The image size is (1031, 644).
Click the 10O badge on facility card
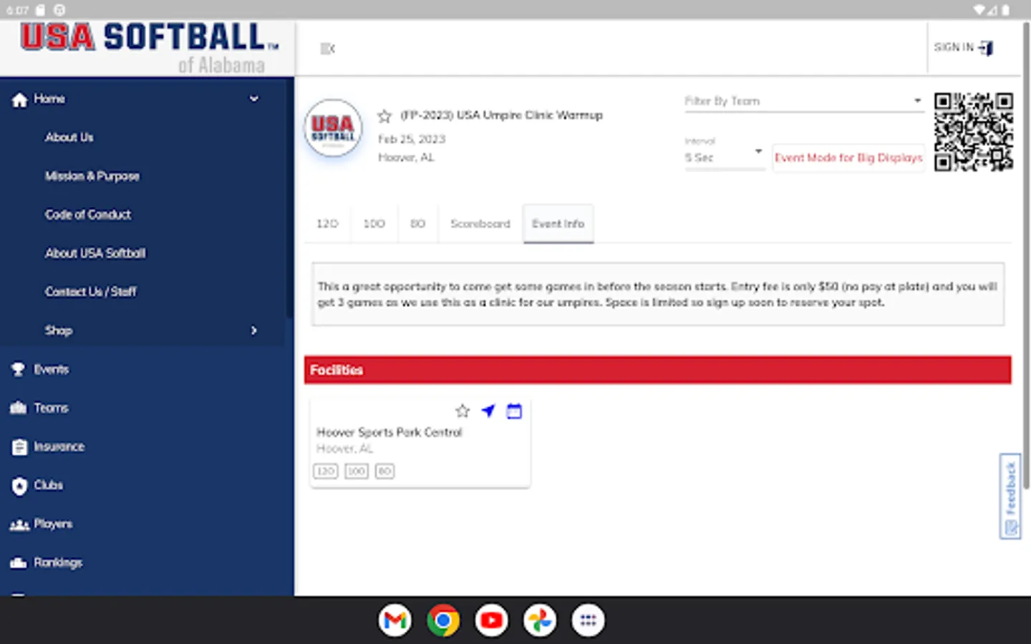coord(357,471)
